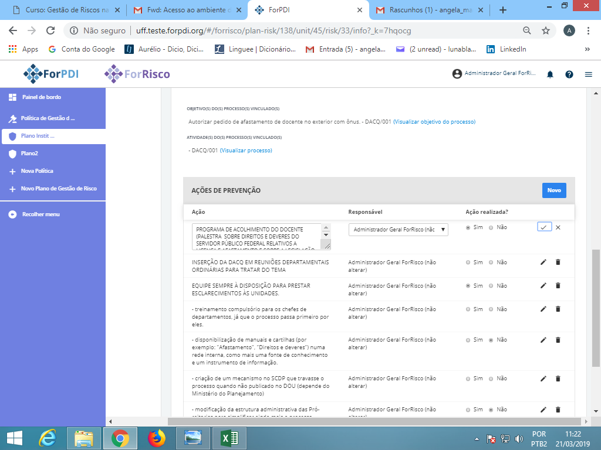Click the browser address bar URL

274,30
